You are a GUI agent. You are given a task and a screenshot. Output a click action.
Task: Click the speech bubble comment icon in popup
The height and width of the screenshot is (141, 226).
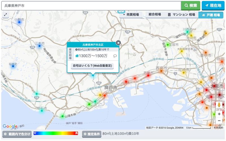click(x=115, y=56)
